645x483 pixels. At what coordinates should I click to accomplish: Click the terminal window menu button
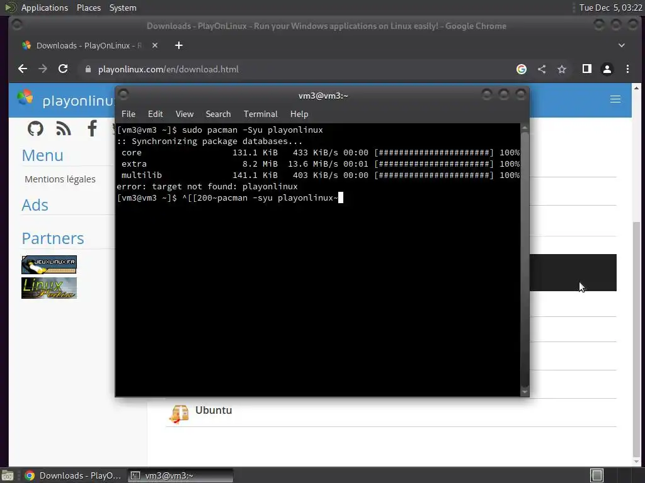pyautogui.click(x=123, y=94)
